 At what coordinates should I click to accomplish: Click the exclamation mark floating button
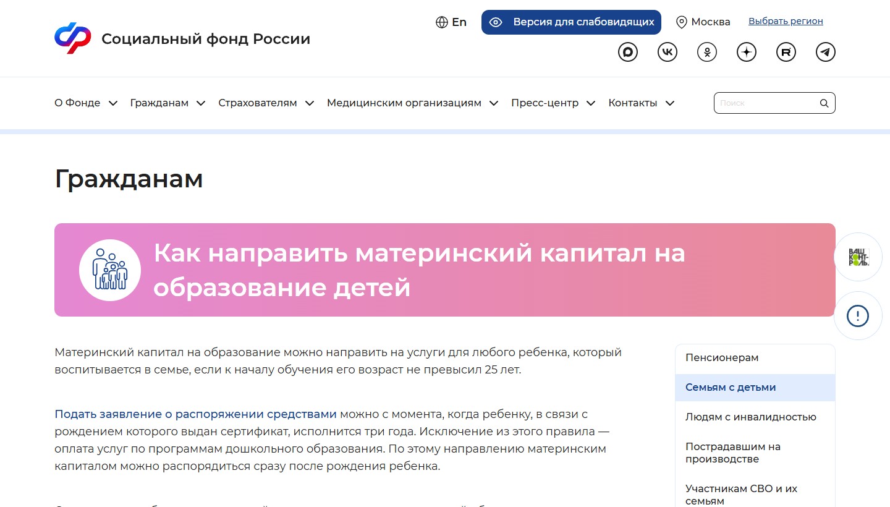coord(858,315)
